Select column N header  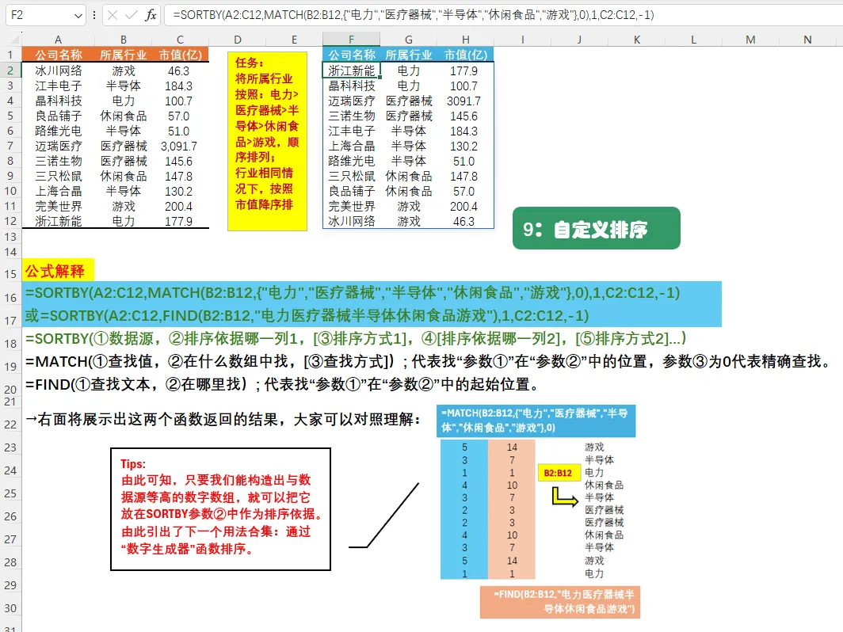point(807,40)
